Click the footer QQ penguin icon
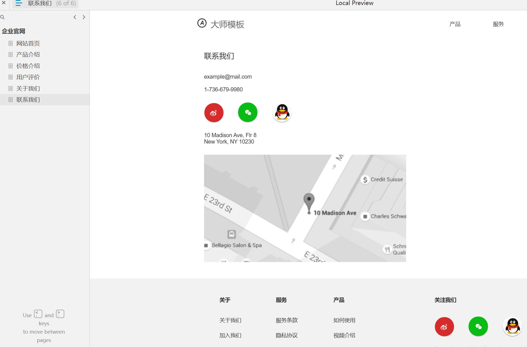The height and width of the screenshot is (347, 527). pyautogui.click(x=512, y=327)
